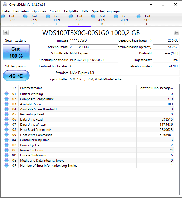
Task: Select drive E: status orb
Action: 48,16
